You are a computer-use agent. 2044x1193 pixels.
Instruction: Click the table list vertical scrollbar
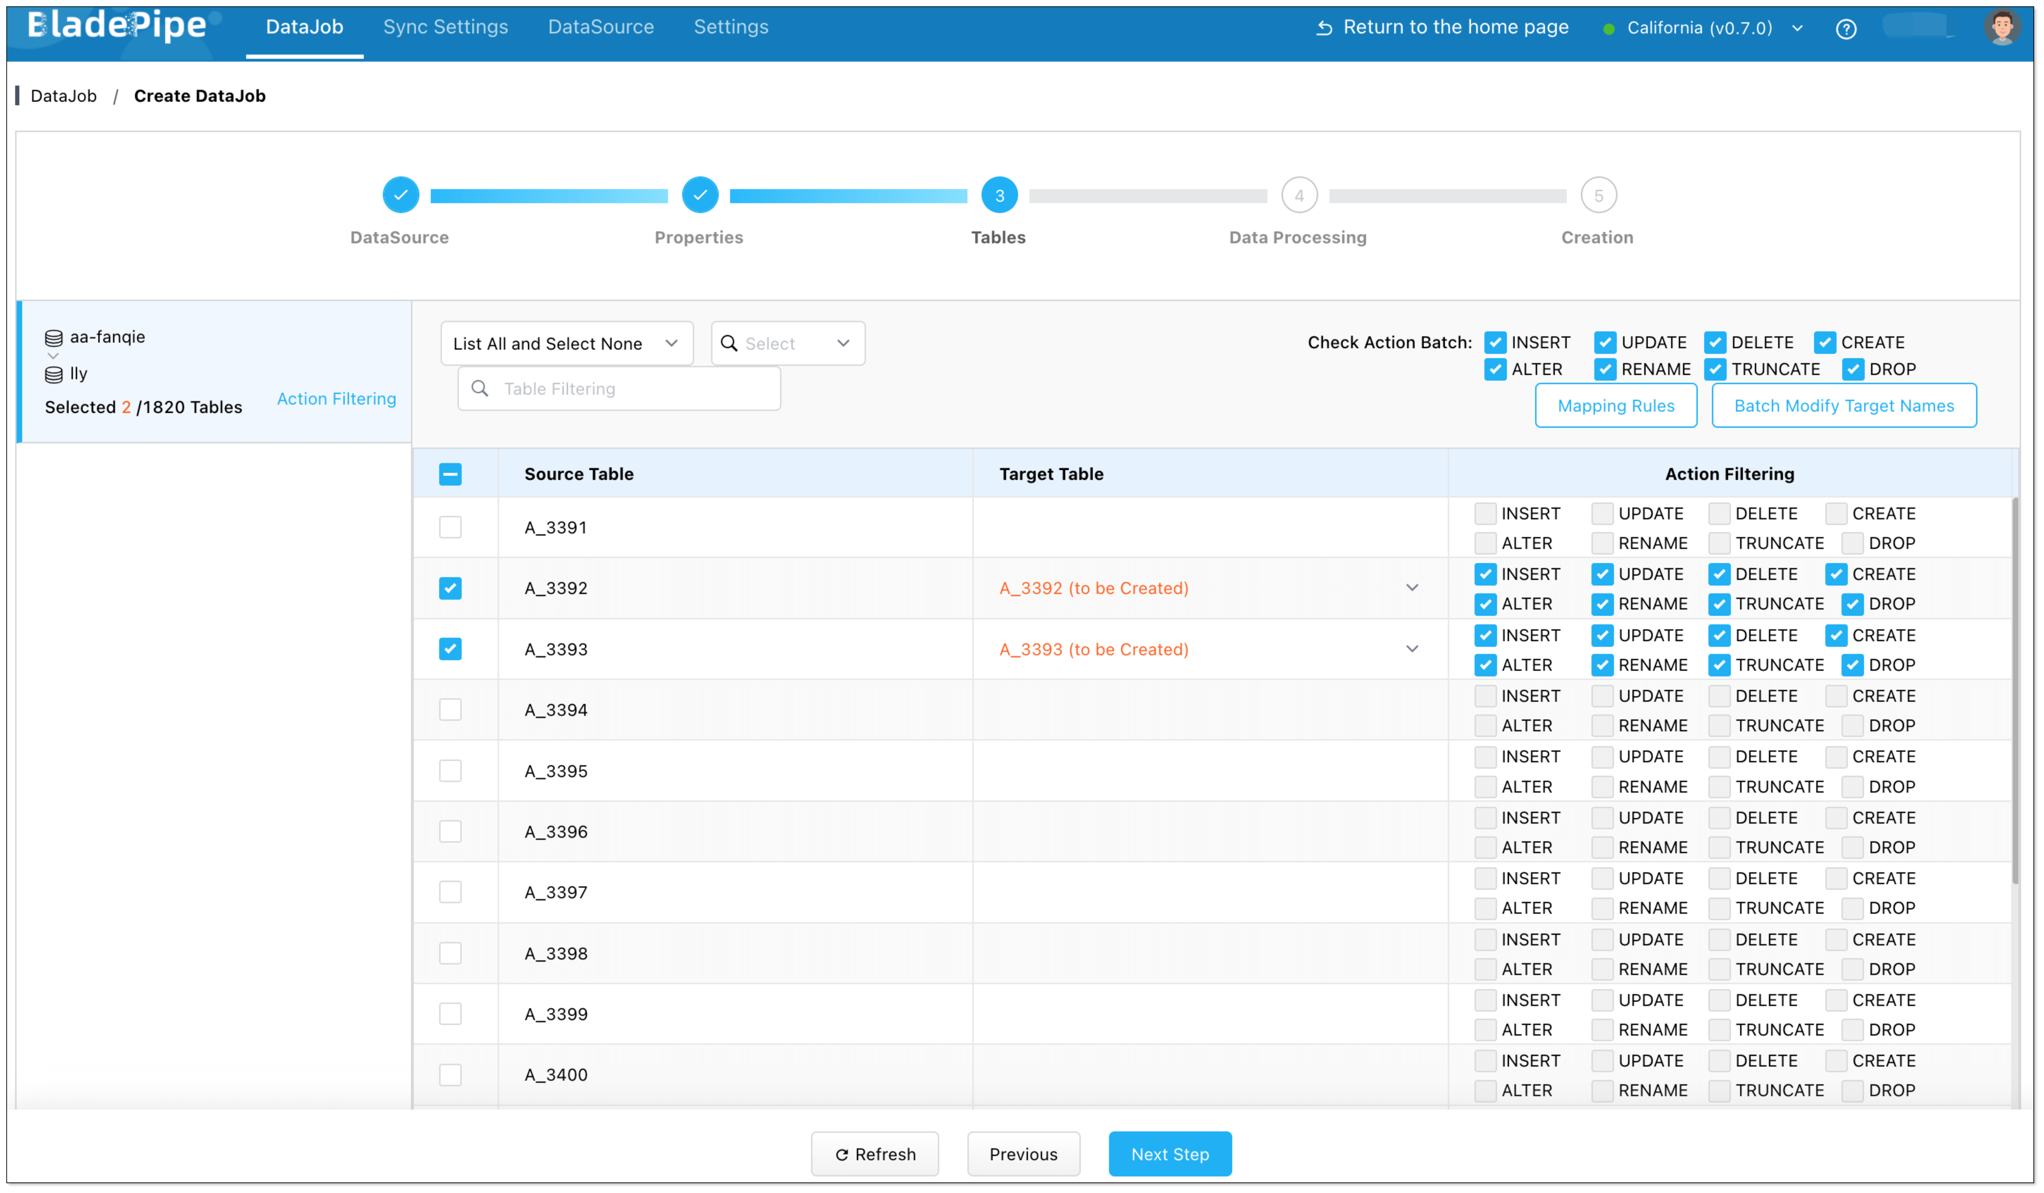point(2015,689)
